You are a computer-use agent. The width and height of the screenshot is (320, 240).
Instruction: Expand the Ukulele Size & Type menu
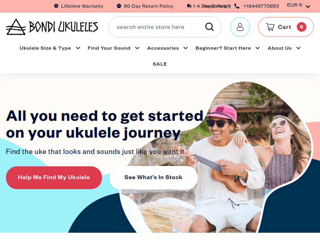click(x=50, y=48)
